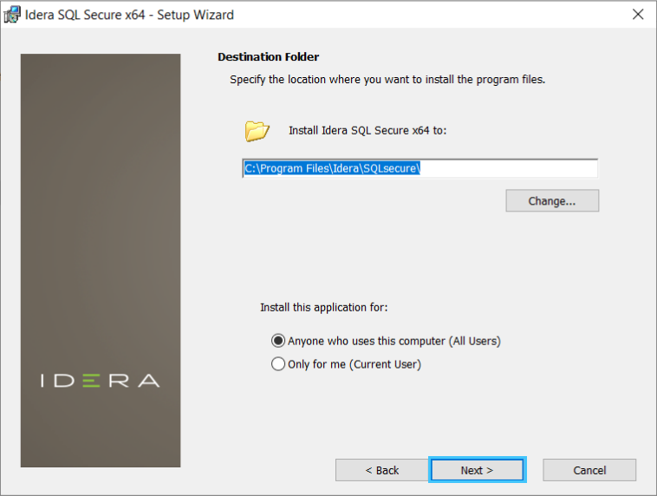The image size is (657, 496).
Task: Proceed with the Next > button
Action: pyautogui.click(x=478, y=470)
